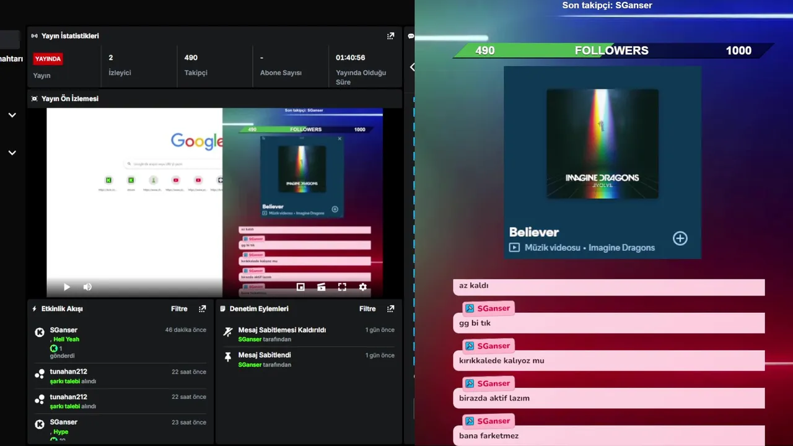Click the SGanser name above 'birazda aktif lazım'
Image resolution: width=793 pixels, height=446 pixels.
(x=494, y=383)
